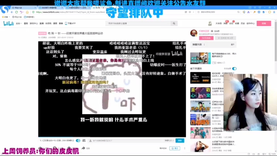Click the bilibili search input field

pos(138,23)
